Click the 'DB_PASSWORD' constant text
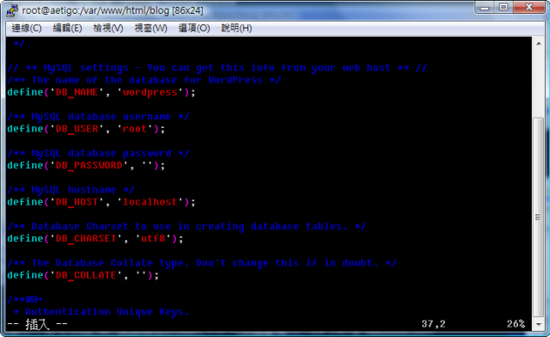550x337 pixels. (x=89, y=166)
